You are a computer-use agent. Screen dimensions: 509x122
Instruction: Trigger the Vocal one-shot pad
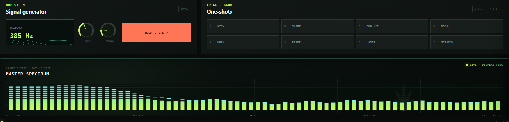point(467,26)
